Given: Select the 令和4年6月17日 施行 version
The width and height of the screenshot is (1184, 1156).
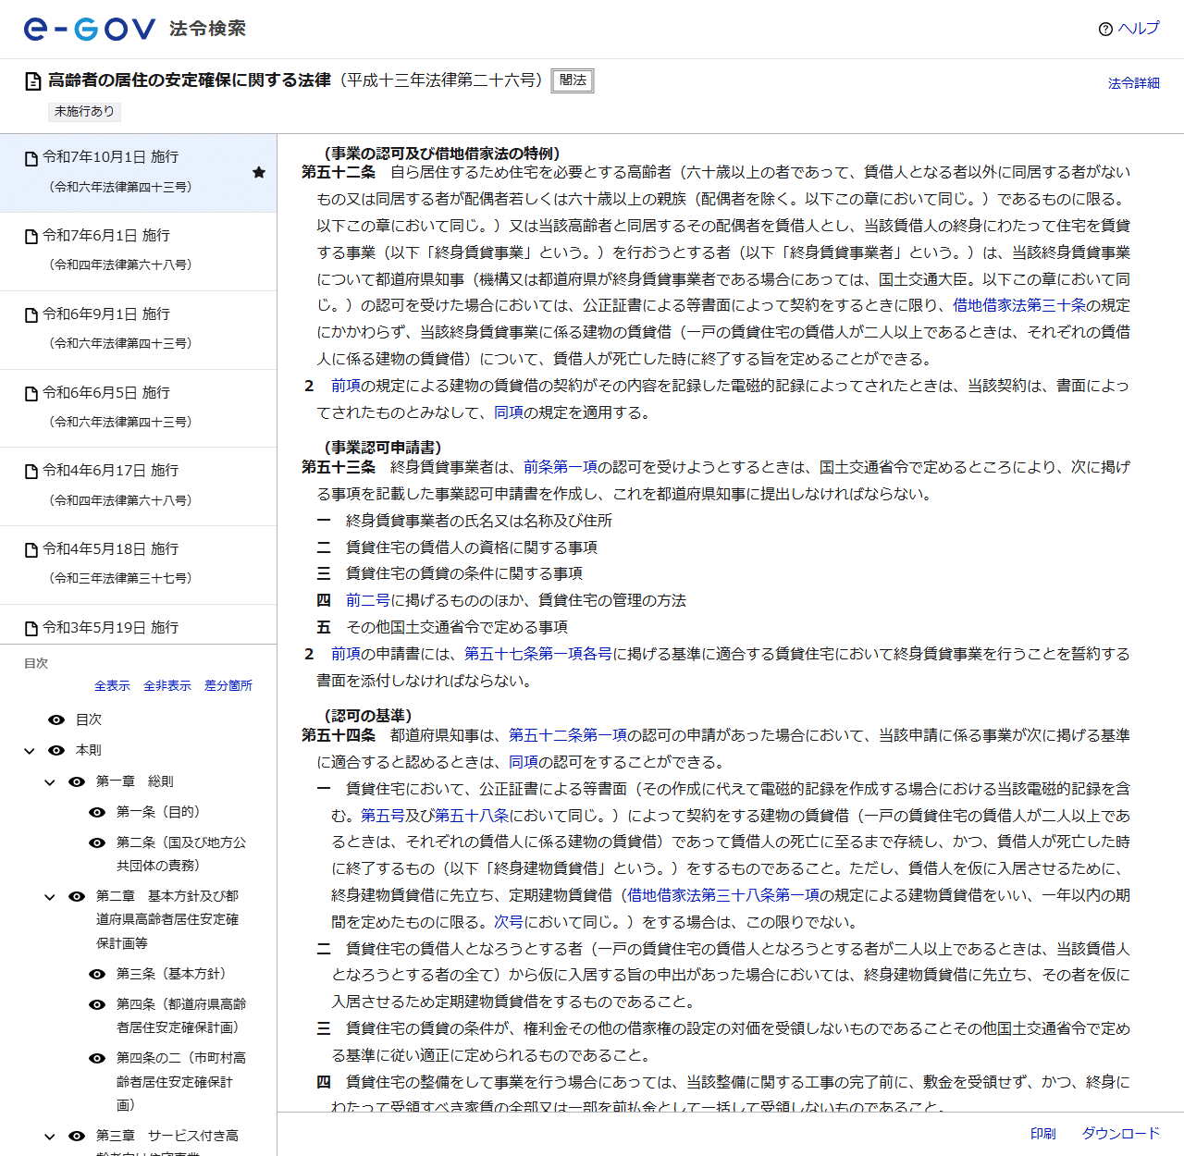Looking at the screenshot, I should click(x=139, y=486).
